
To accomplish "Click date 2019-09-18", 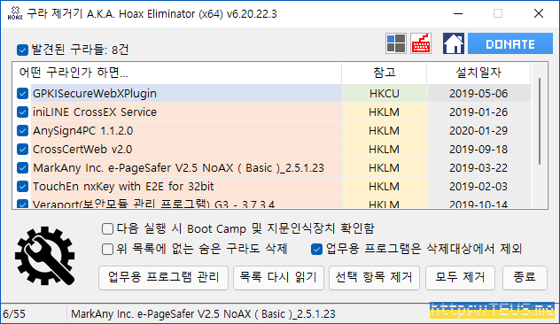I will coord(478,149).
